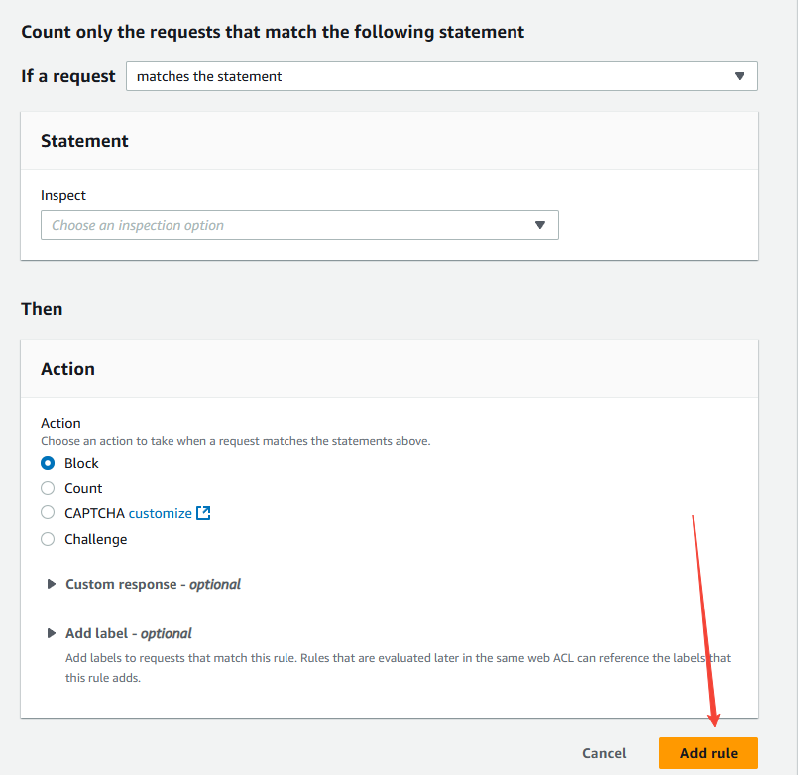Click the caret icon on the Inspect field
This screenshot has height=775, width=801.
pyautogui.click(x=540, y=225)
